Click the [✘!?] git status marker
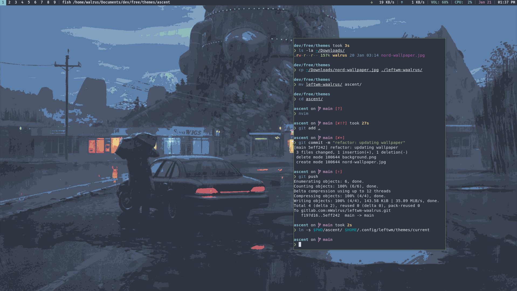 341,123
